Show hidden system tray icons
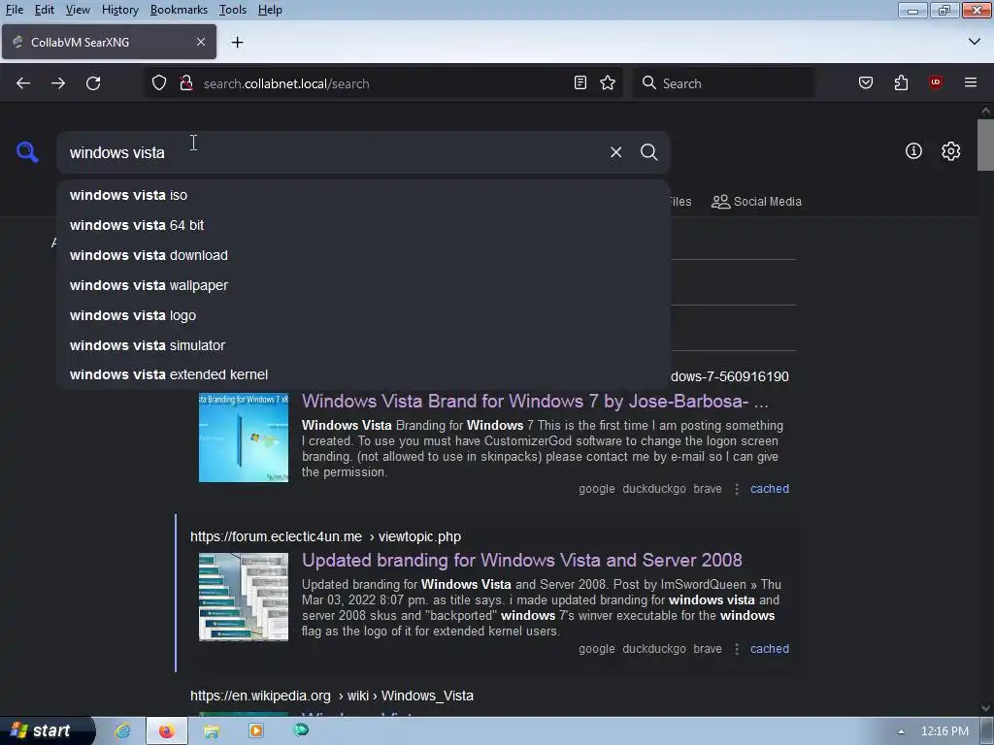Viewport: 994px width, 745px height. click(901, 731)
